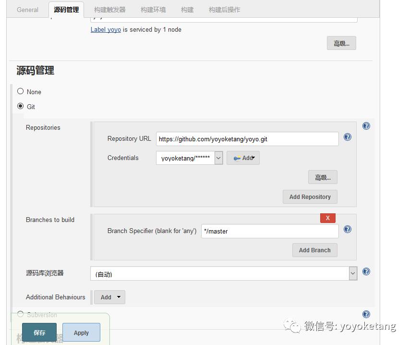Click 高级... button under Credentials
The width and height of the screenshot is (409, 345).
(323, 177)
